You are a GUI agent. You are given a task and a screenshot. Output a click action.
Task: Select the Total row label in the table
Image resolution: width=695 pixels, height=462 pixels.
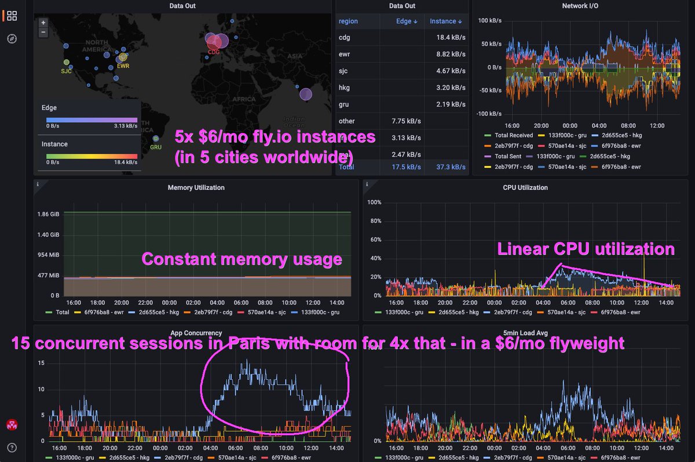click(x=346, y=167)
